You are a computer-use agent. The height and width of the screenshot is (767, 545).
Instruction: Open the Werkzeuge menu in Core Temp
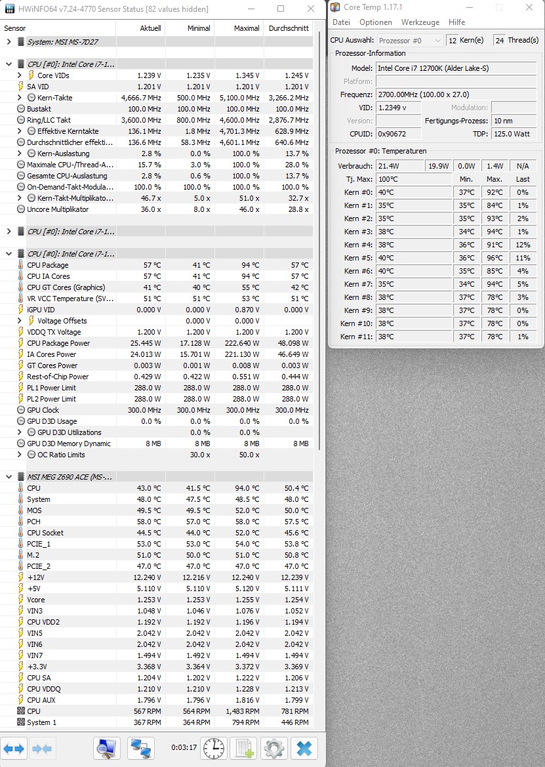pyautogui.click(x=420, y=22)
